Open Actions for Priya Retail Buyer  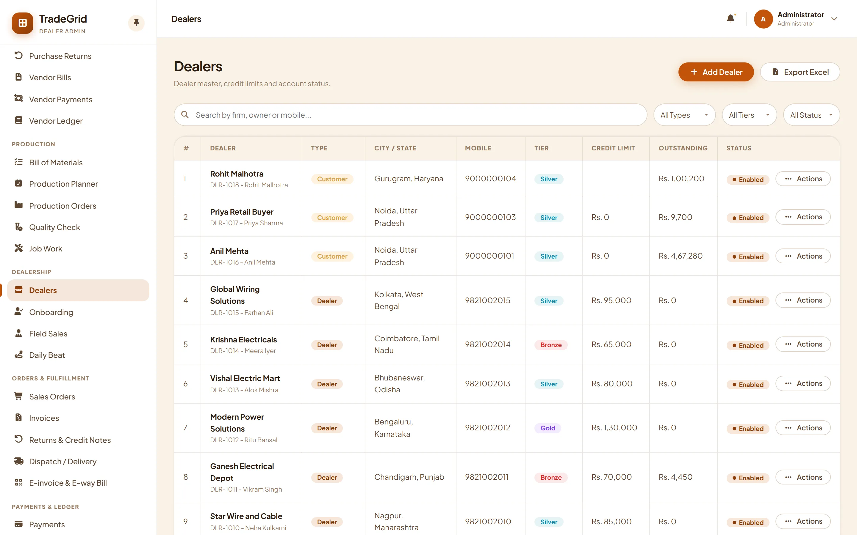[x=803, y=217]
